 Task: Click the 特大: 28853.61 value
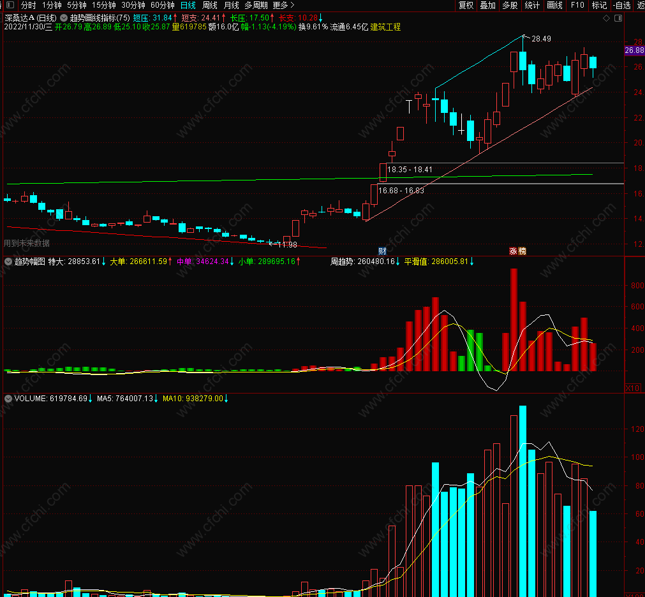coord(77,262)
